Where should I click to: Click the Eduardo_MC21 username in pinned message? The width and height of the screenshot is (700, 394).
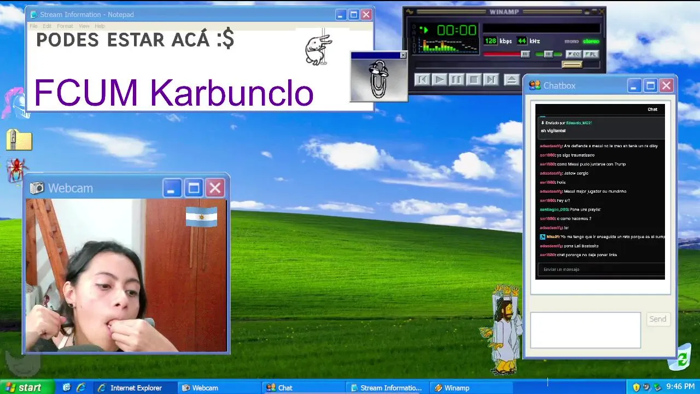tap(579, 123)
